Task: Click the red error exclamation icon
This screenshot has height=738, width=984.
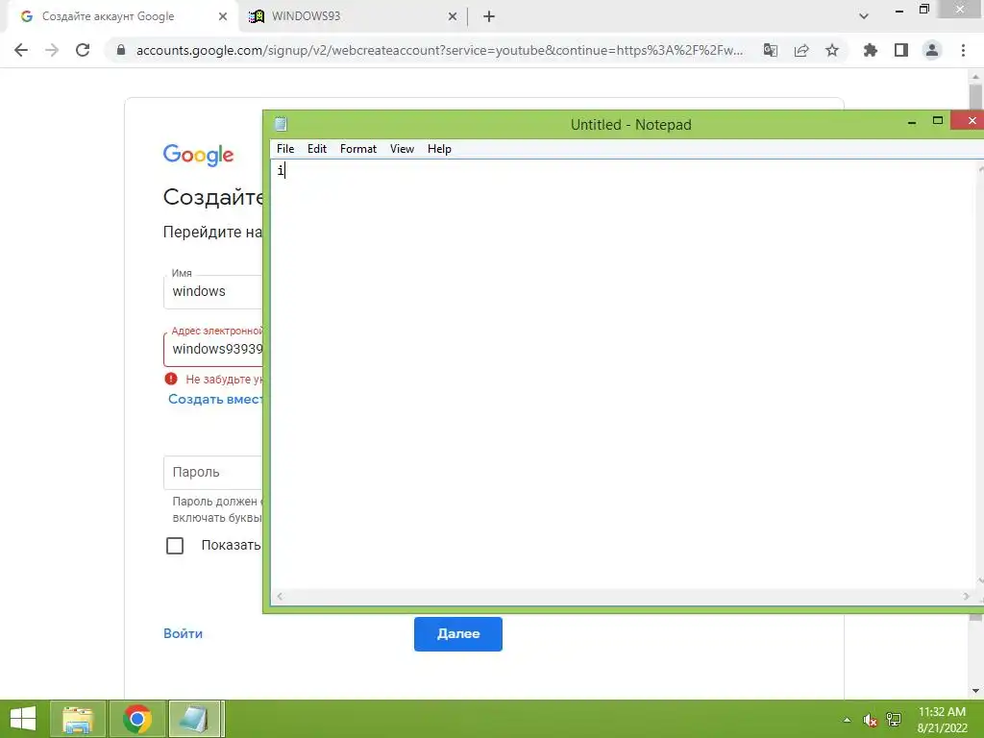Action: pos(171,379)
